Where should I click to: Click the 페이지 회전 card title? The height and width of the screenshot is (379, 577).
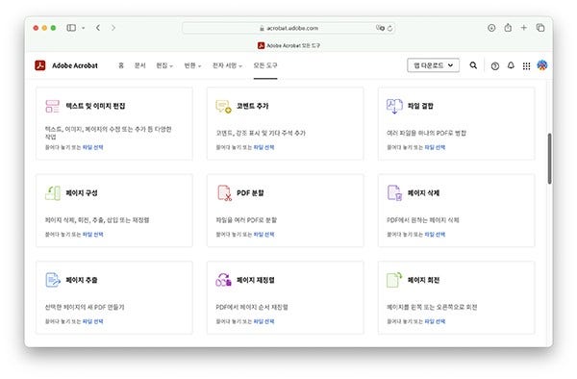(423, 280)
